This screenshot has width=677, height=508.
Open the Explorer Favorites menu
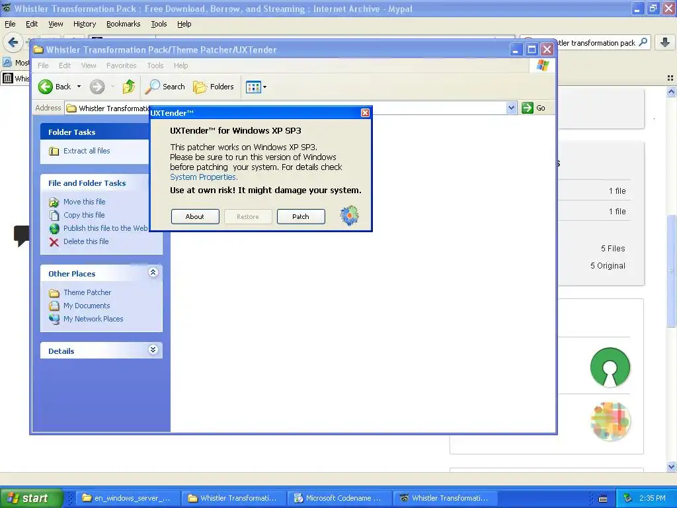[x=122, y=65]
